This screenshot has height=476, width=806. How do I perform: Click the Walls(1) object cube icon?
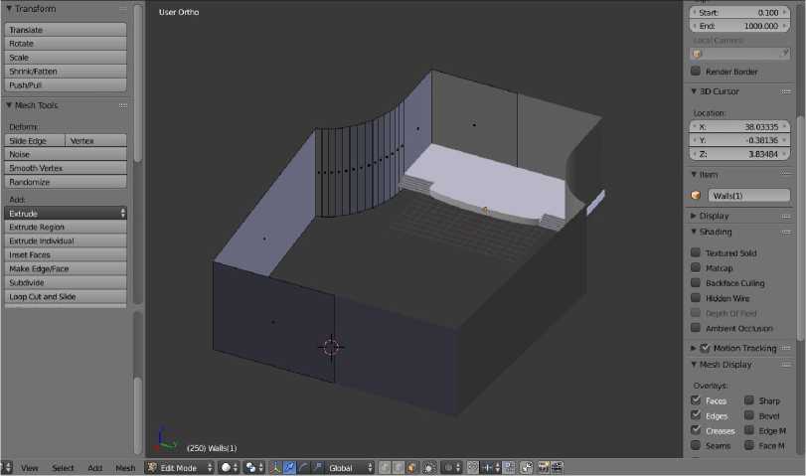pyautogui.click(x=697, y=196)
